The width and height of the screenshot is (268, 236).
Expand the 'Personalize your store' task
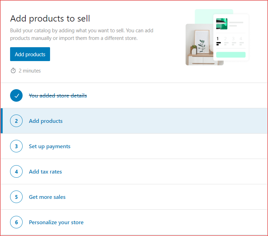[56, 222]
